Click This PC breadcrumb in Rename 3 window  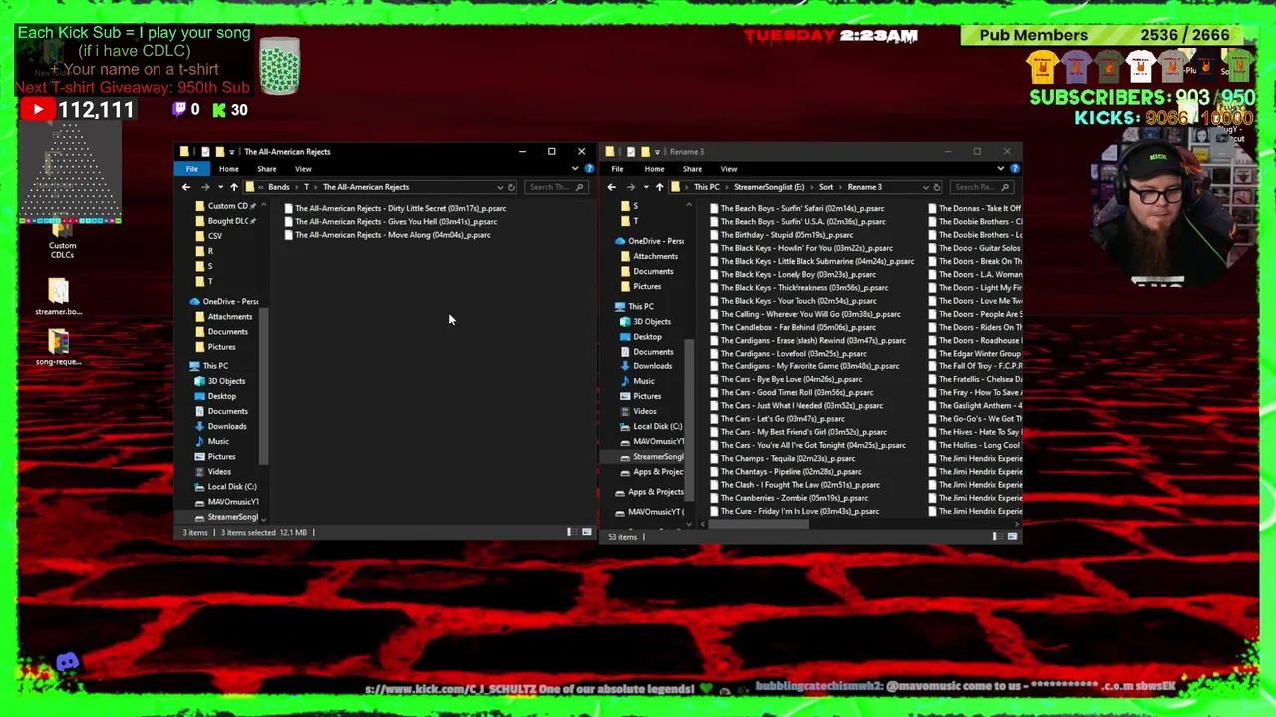[706, 187]
